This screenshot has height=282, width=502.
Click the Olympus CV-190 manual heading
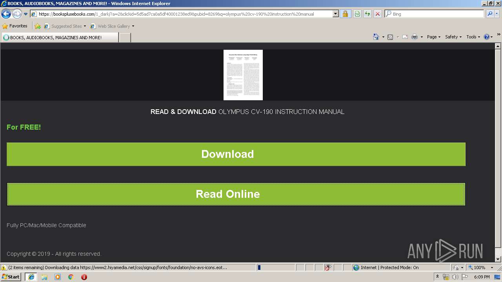pos(247,112)
